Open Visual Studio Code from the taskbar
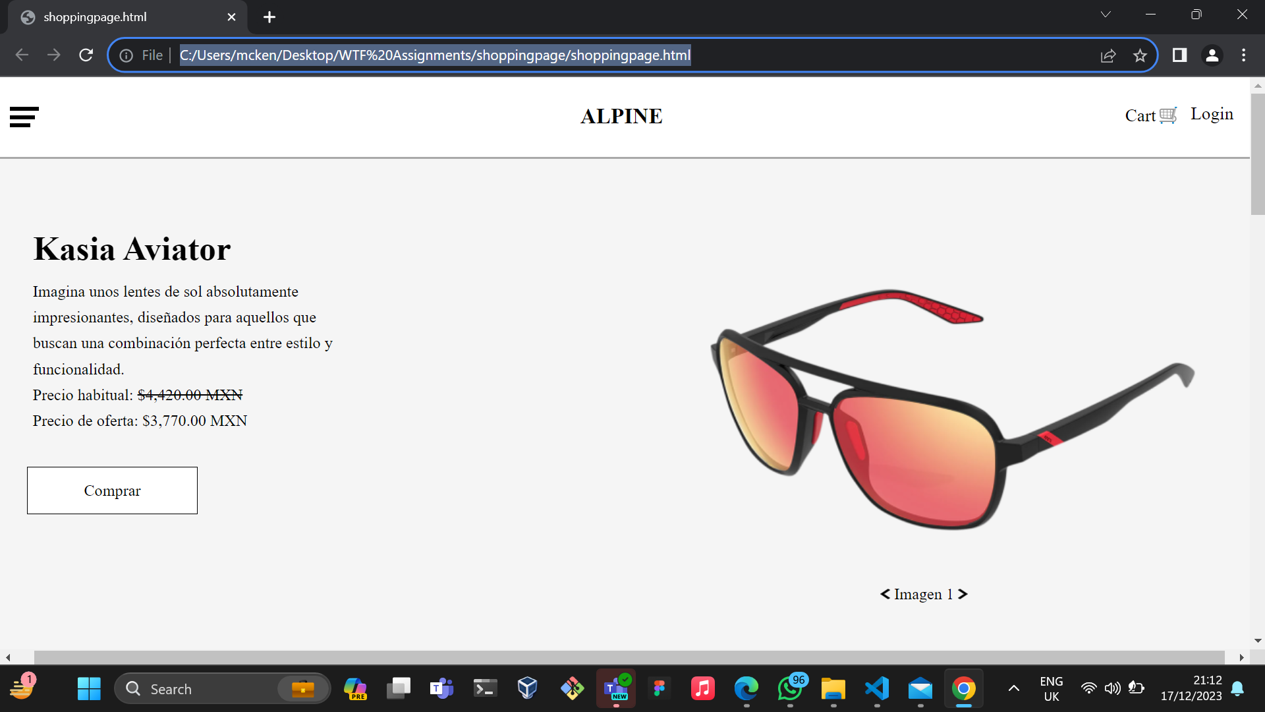Viewport: 1265px width, 712px height. [877, 688]
